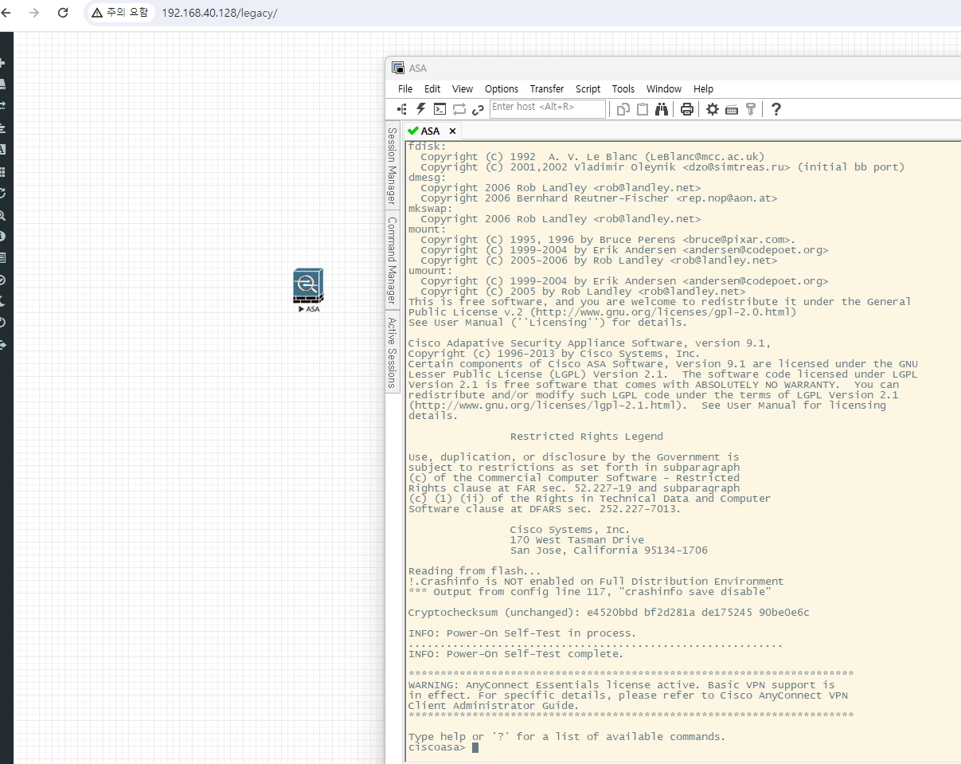Click the Paste clipboard toolbar icon
This screenshot has height=764, width=961.
click(643, 109)
